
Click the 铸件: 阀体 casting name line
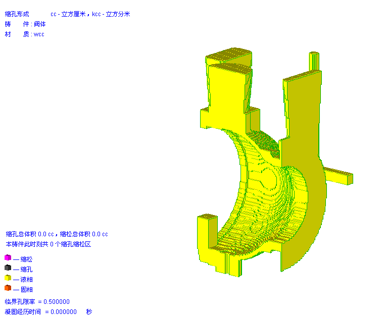coord(25,24)
